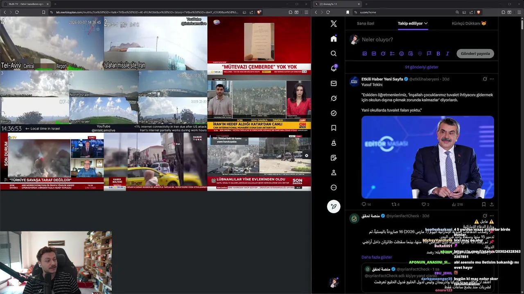Open More menu in X sidebar
Viewport: 524px width, 294px height.
tap(334, 187)
